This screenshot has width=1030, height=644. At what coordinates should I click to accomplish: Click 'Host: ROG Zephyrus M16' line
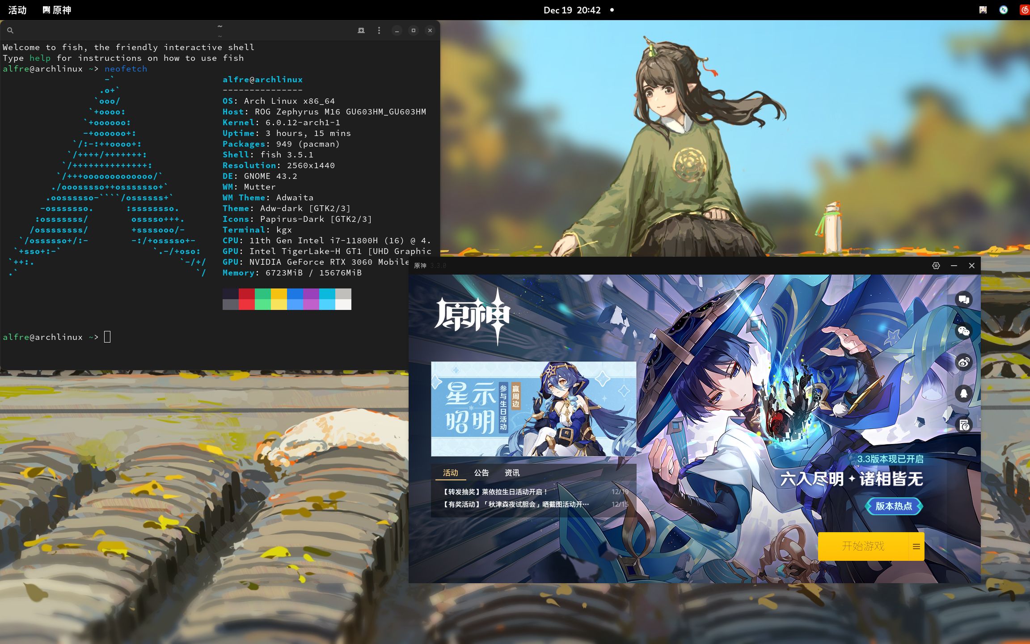click(x=325, y=111)
